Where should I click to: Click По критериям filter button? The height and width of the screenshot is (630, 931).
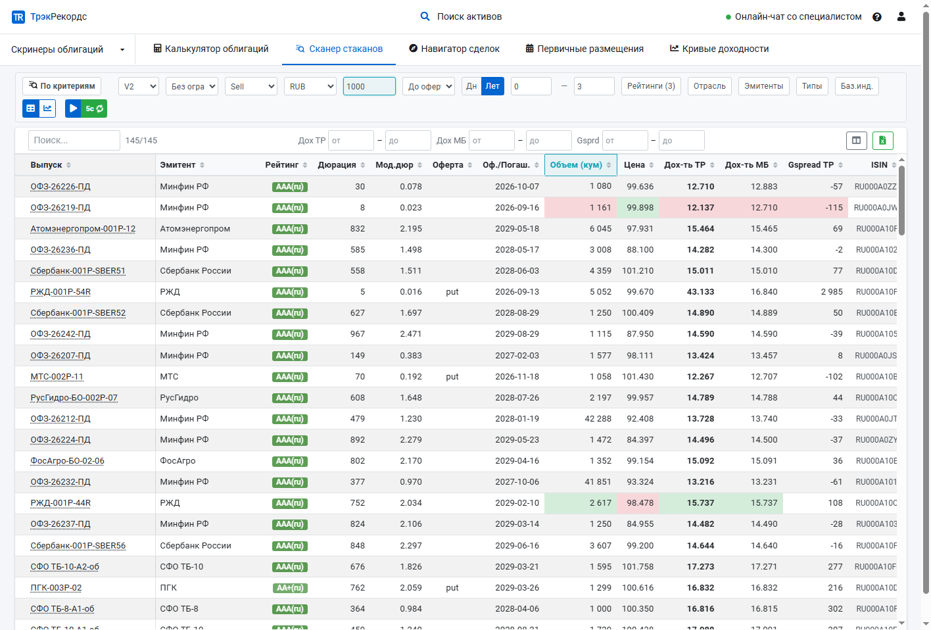[x=62, y=86]
